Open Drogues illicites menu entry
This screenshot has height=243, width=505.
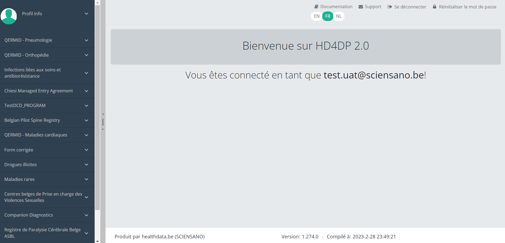20,165
